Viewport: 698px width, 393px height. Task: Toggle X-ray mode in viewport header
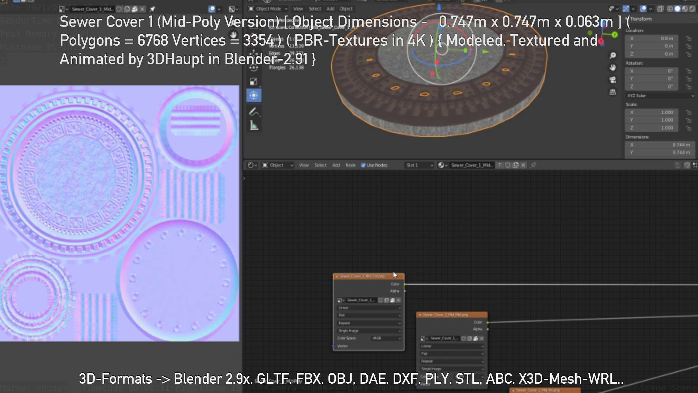click(x=660, y=9)
